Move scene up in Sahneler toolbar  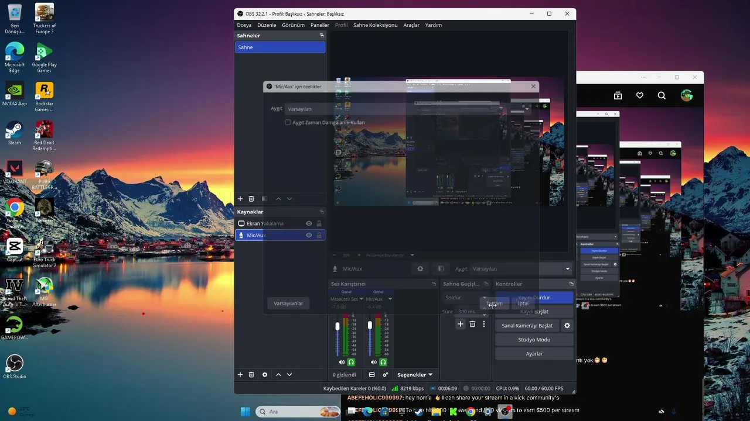click(x=278, y=199)
